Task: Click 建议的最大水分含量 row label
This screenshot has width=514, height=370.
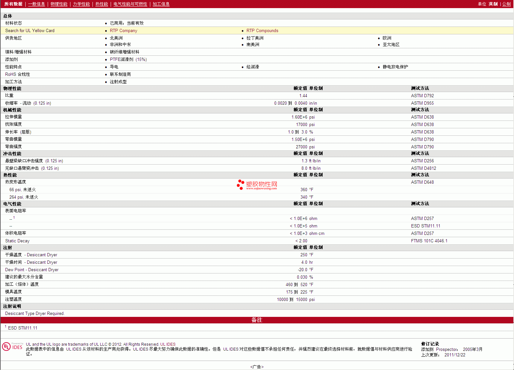Action: point(24,277)
